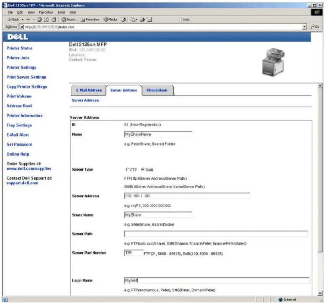Viewport: 324px width, 303px height.
Task: Open the Tools menu
Action: pos(61,13)
